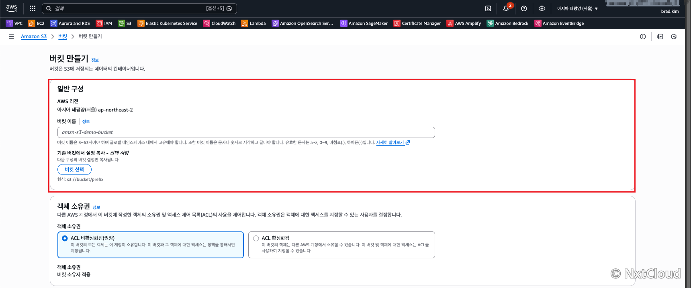Open the VPC favorite shortcut

[14, 23]
